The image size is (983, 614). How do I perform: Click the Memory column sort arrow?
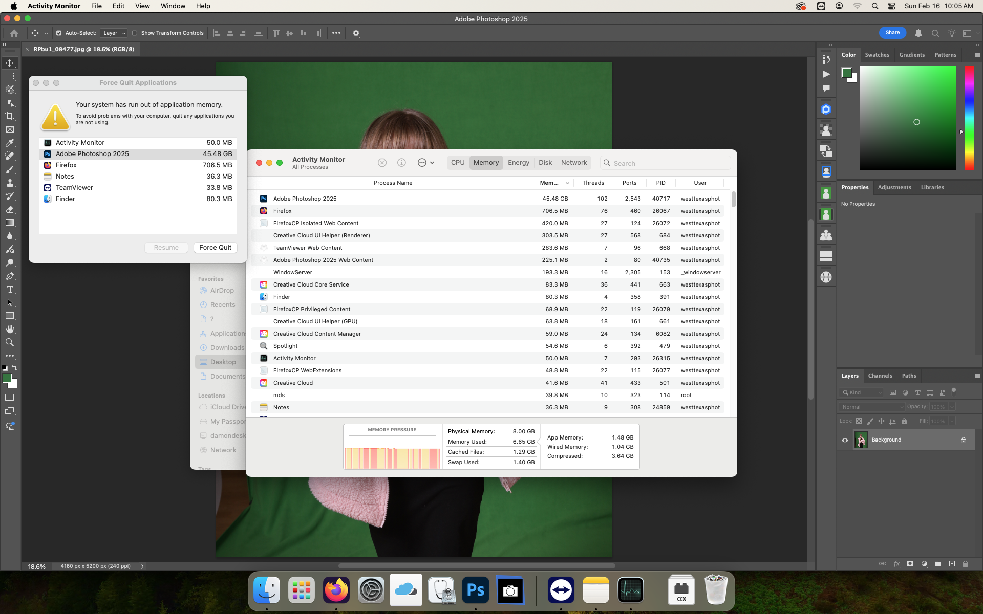[567, 183]
